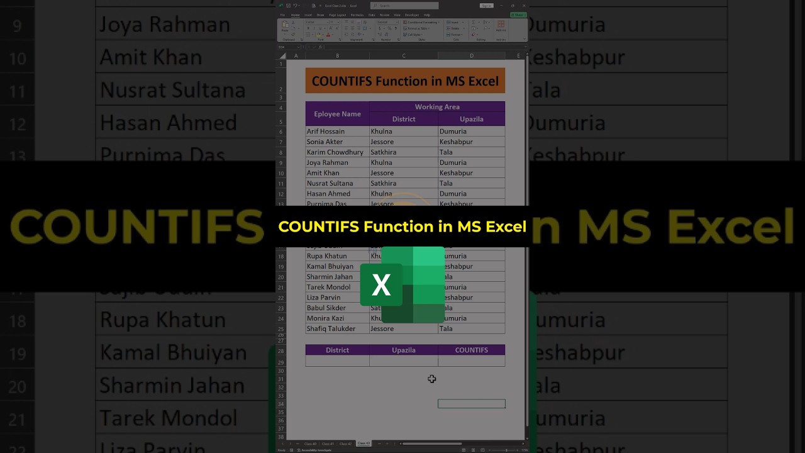The height and width of the screenshot is (453, 805).
Task: Click the Search box in the title bar
Action: 404,6
